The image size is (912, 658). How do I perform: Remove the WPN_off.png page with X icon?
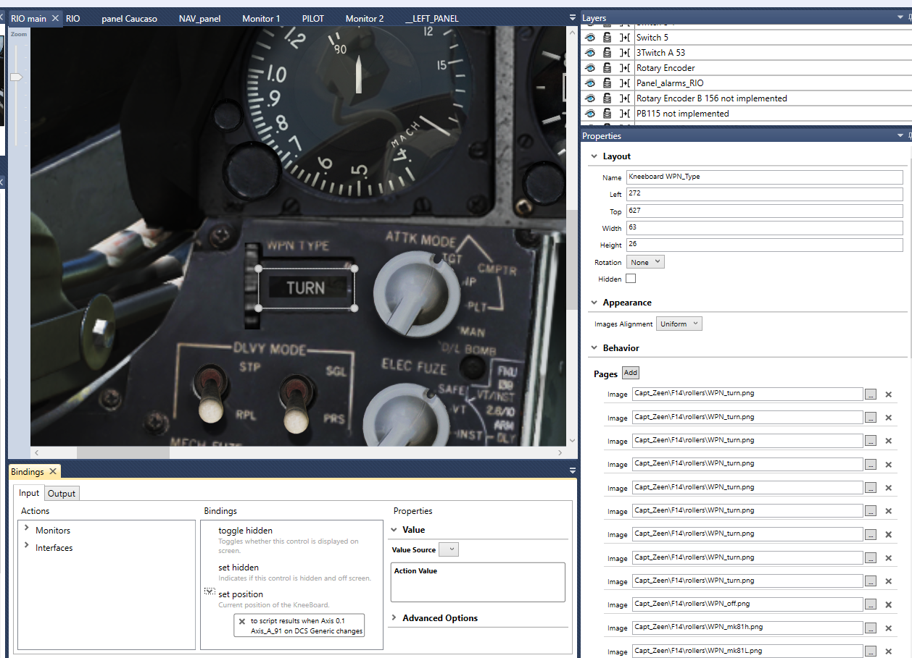click(888, 604)
